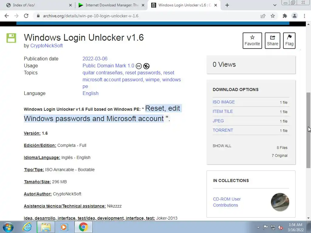The width and height of the screenshot is (311, 233).
Task: Open the reset microsoft account password topic
Action: (113, 80)
